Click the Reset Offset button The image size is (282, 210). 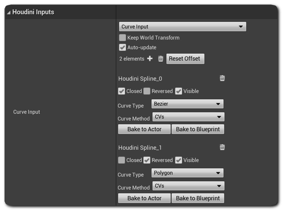[185, 59]
